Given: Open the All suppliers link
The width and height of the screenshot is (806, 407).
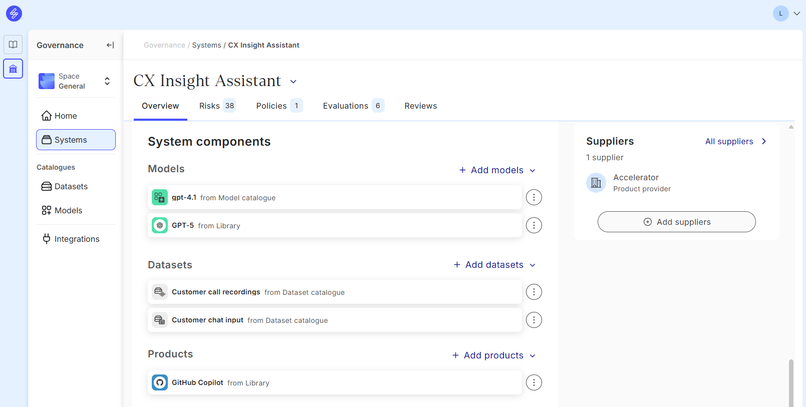Looking at the screenshot, I should click(x=735, y=141).
